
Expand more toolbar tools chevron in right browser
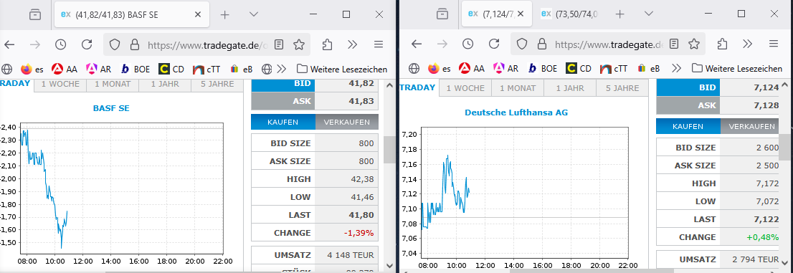coord(747,44)
